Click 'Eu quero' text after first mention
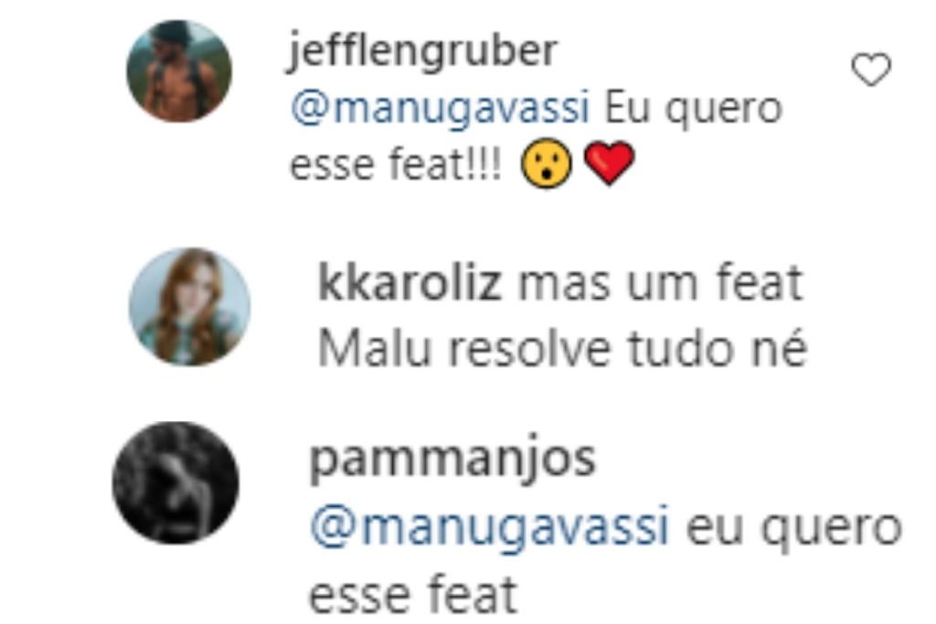 pos(694,111)
